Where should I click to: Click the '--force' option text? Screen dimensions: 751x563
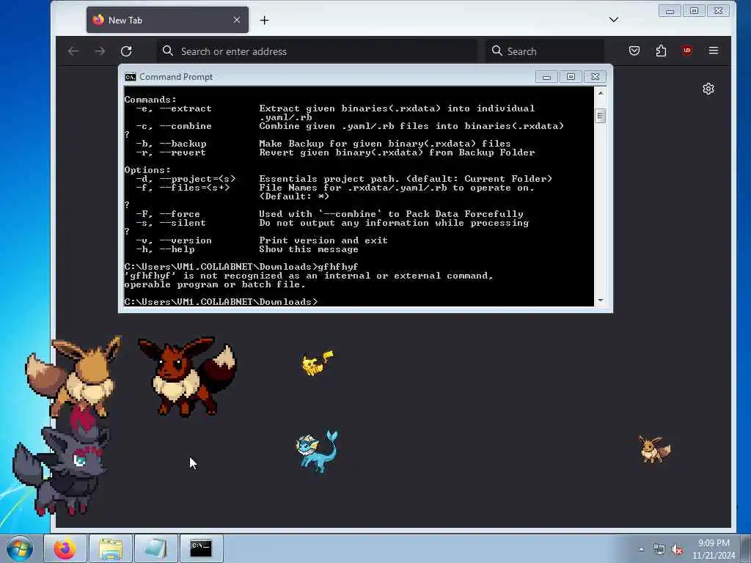pos(180,214)
